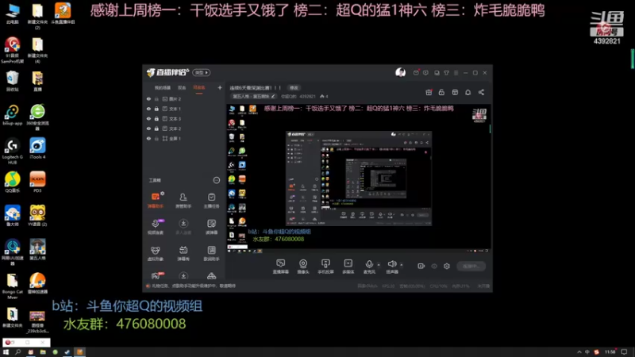Select the first scene tab 我的场景

tap(163, 88)
